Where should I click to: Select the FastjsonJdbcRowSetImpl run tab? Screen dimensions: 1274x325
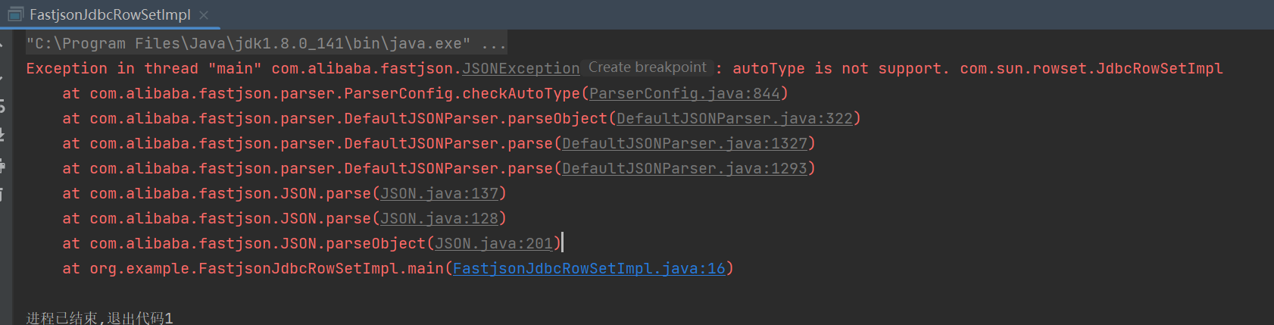coord(110,14)
